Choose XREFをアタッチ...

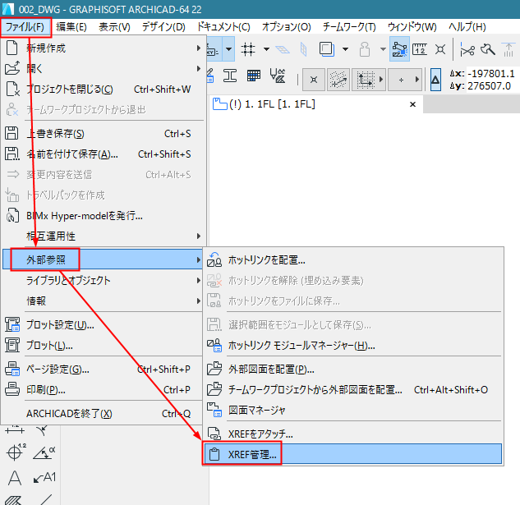353,434
